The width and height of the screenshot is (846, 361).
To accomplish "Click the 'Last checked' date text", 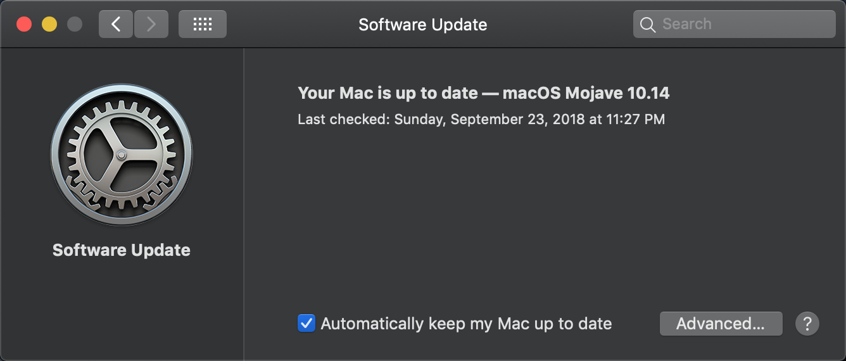I will 481,119.
